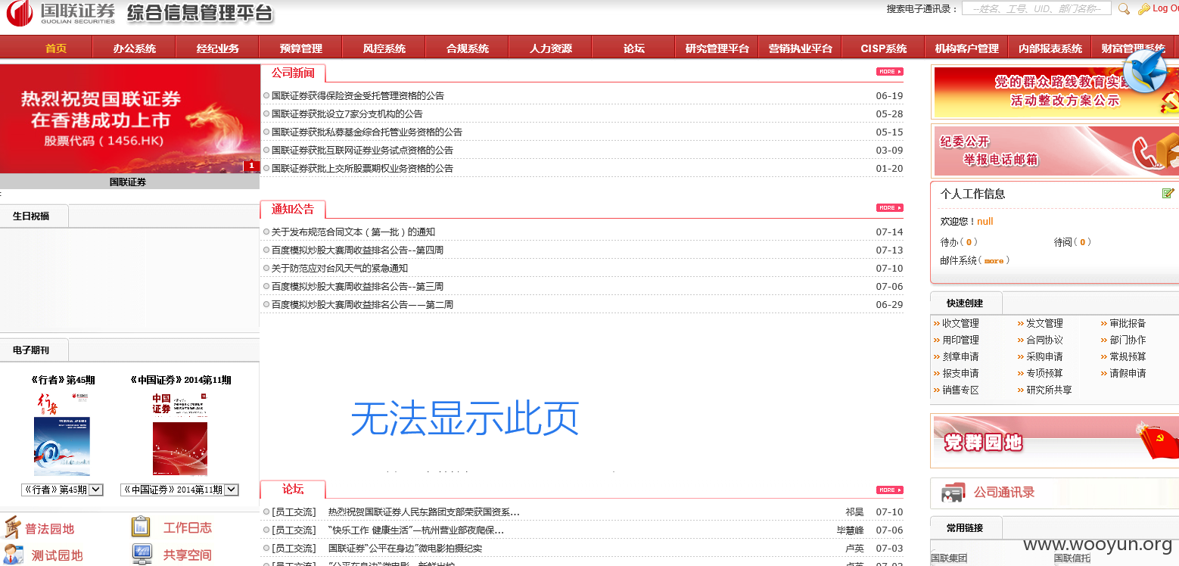
Task: Open 纪委公开举报电话邮箱 banner
Action: (x=1056, y=151)
